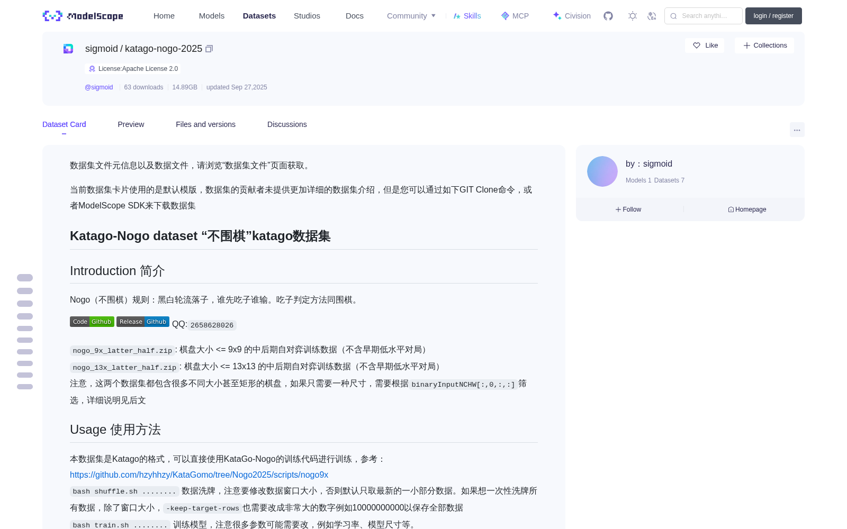Click the by：sigmoid author name

[649, 164]
